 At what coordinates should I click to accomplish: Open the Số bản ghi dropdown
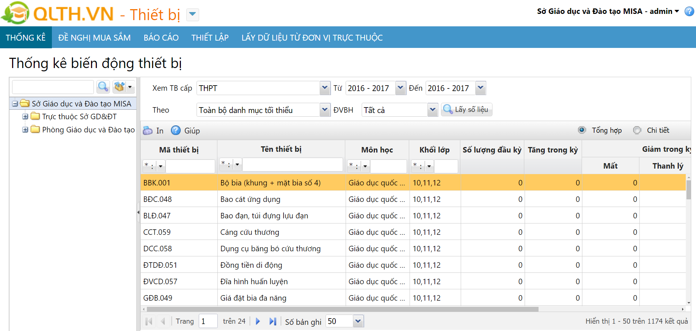click(x=358, y=321)
